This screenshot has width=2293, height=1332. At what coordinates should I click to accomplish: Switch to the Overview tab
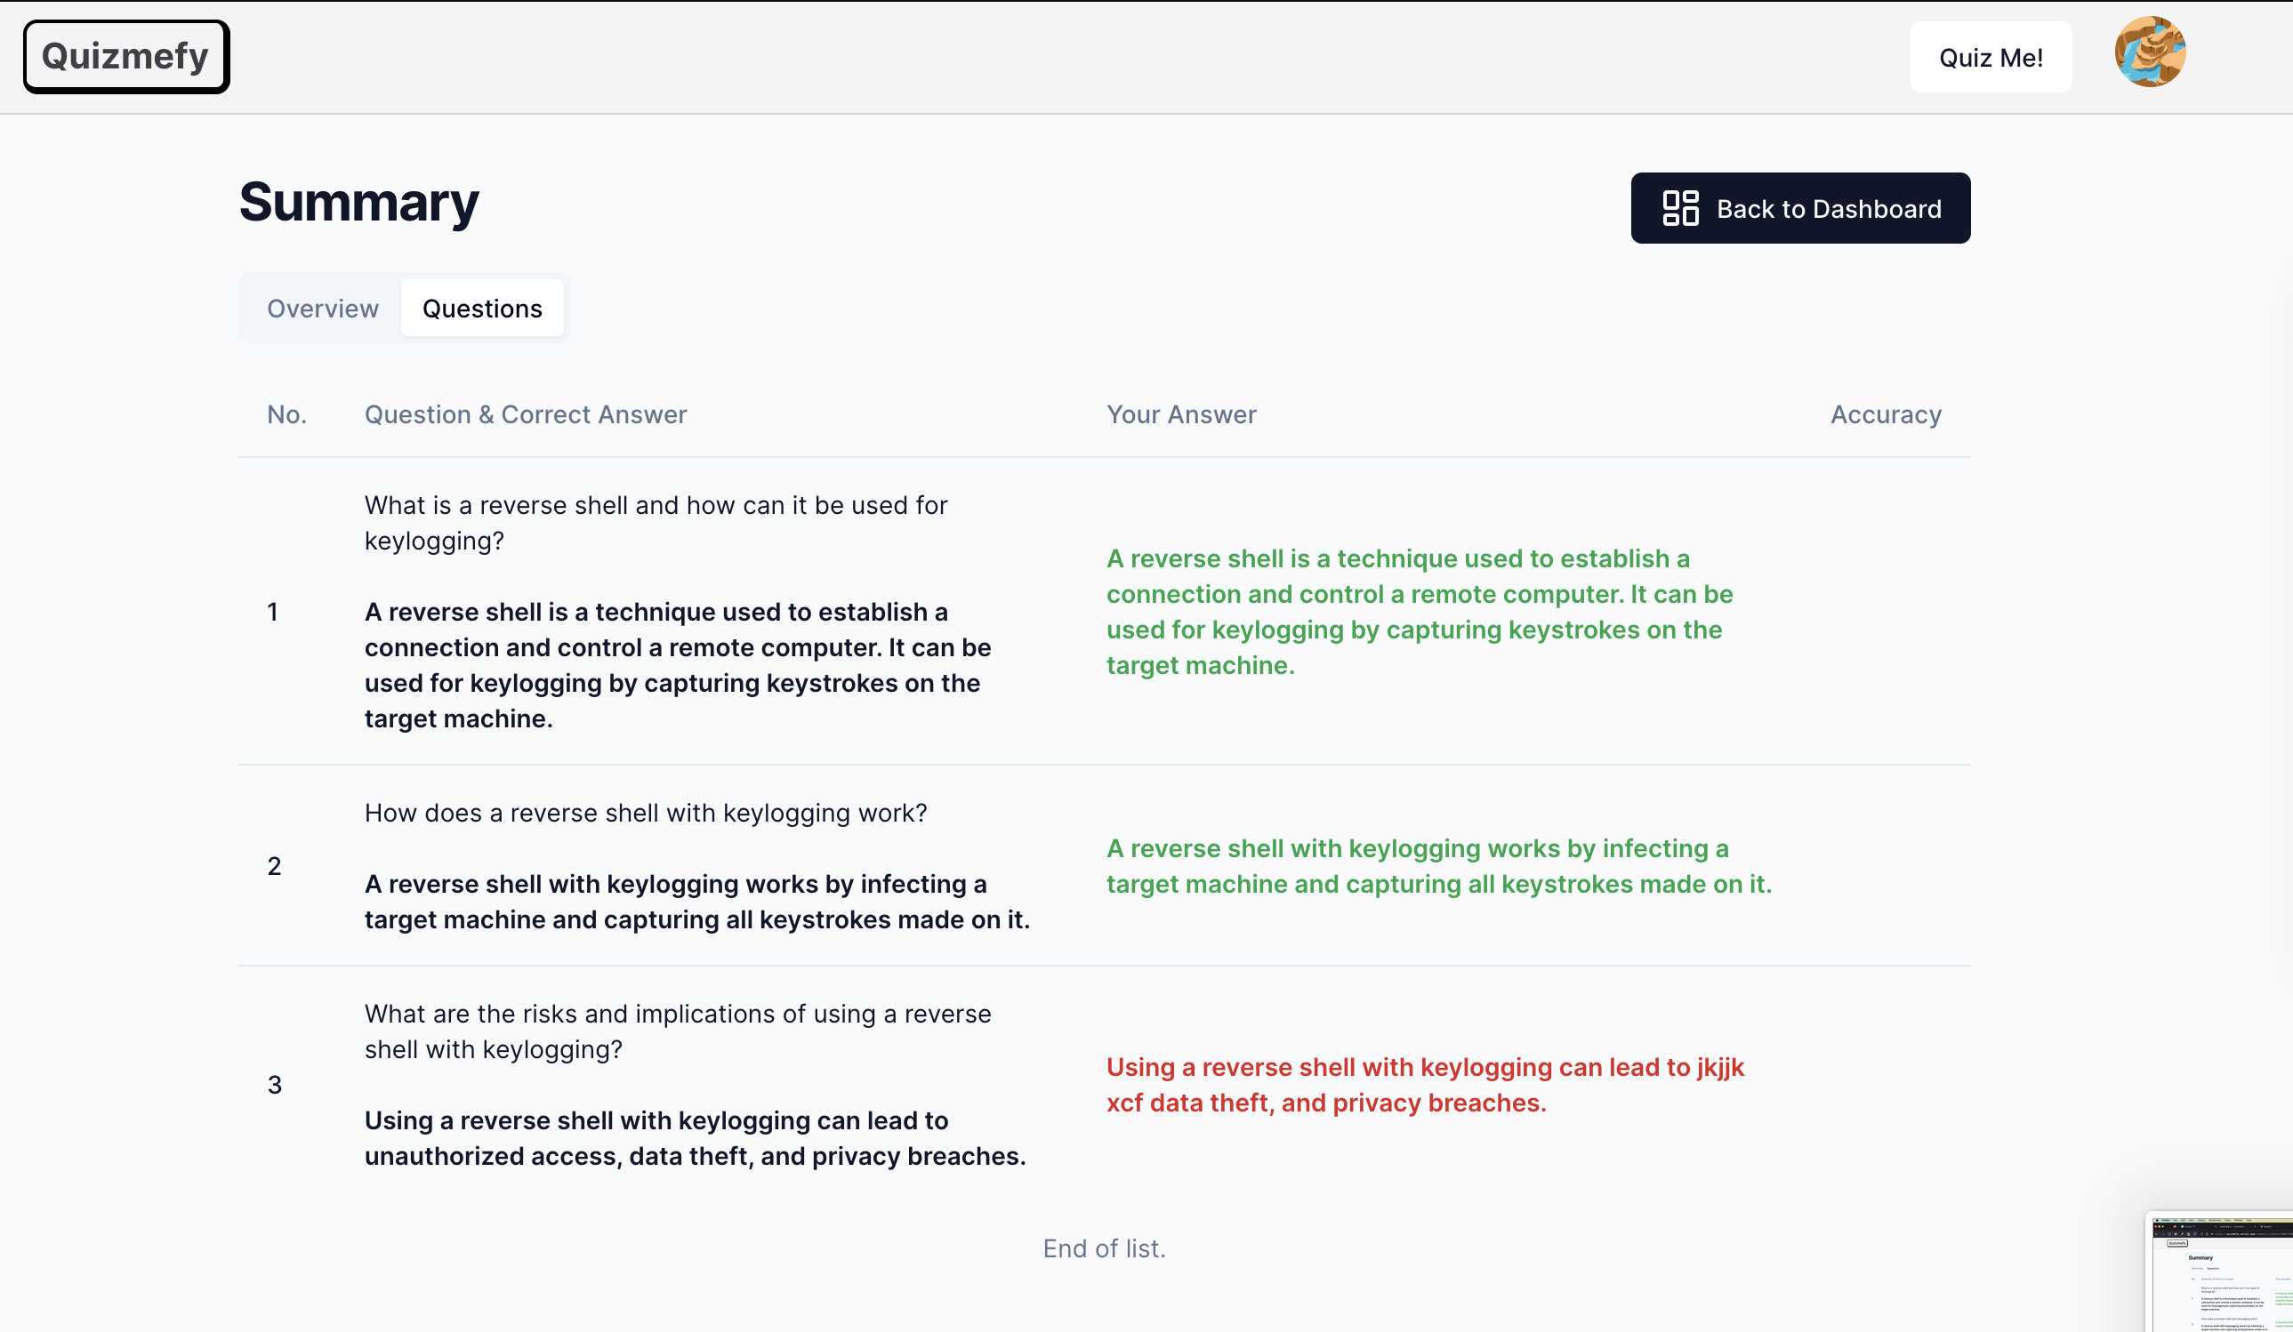click(x=322, y=308)
